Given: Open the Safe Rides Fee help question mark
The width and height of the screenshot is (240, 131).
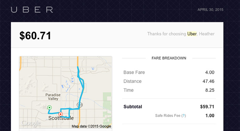Looking at the screenshot, I should coord(183,116).
